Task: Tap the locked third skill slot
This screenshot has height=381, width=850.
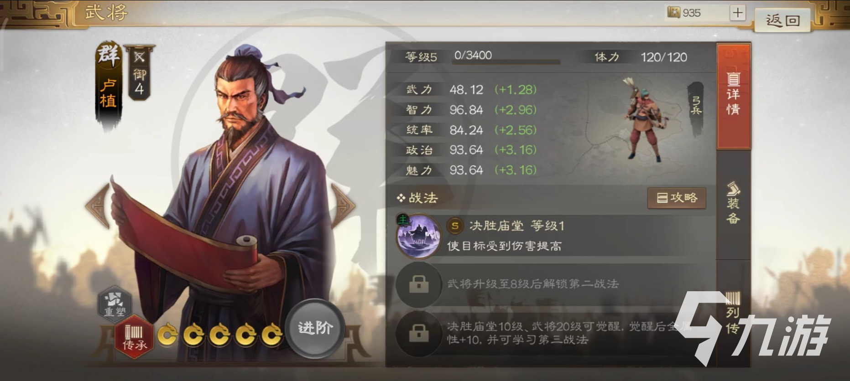Action: (419, 334)
